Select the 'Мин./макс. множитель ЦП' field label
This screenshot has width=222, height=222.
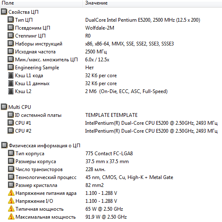[46, 60]
